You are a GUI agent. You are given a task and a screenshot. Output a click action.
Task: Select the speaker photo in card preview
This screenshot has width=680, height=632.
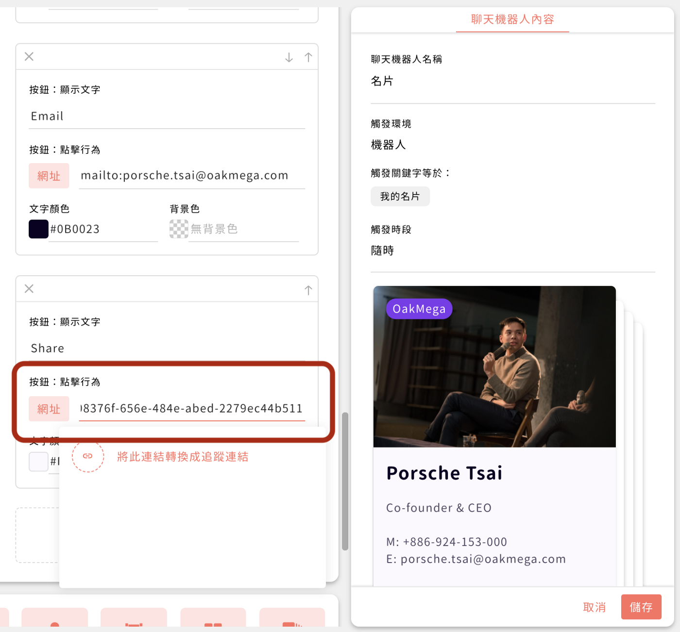(494, 366)
